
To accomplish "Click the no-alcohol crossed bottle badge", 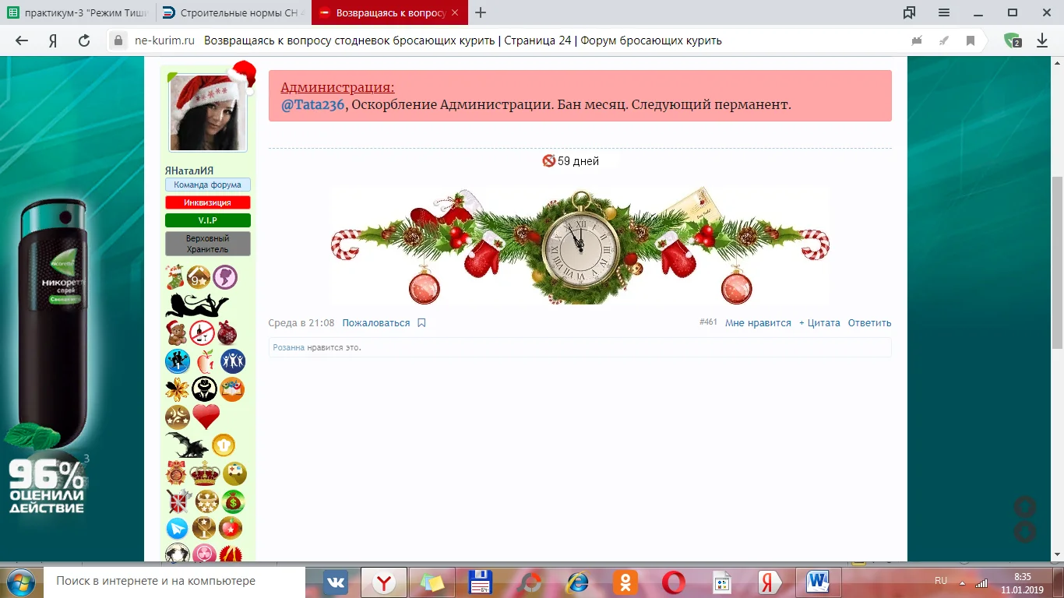I will tap(202, 333).
